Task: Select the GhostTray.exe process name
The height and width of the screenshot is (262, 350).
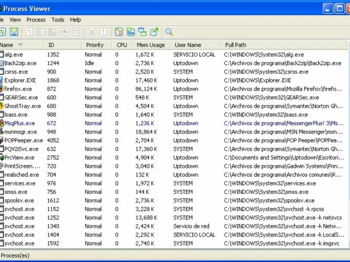Action: 23,106
